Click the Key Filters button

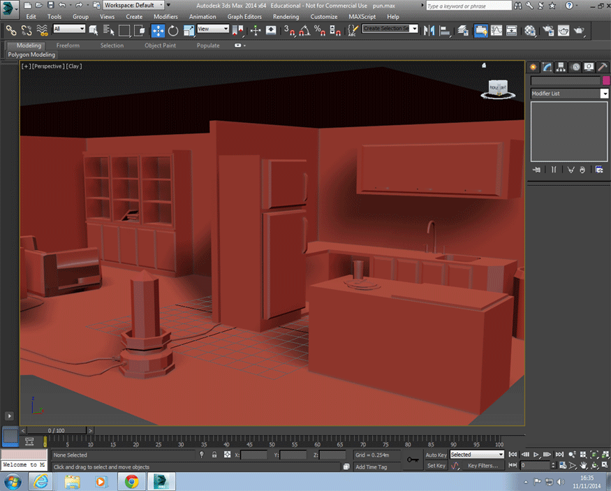[x=484, y=465]
